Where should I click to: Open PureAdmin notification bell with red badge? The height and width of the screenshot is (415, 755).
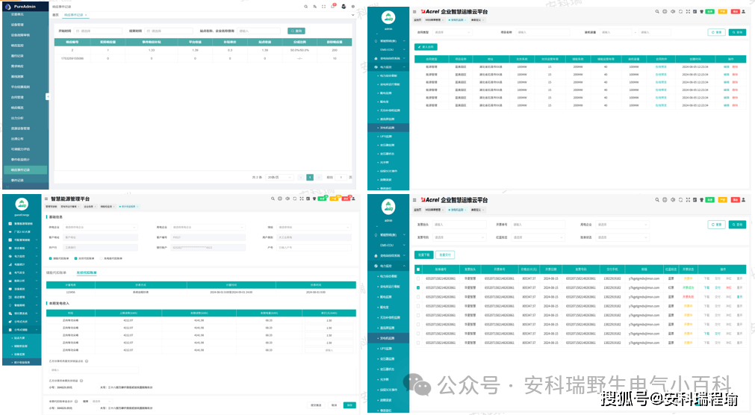333,6
